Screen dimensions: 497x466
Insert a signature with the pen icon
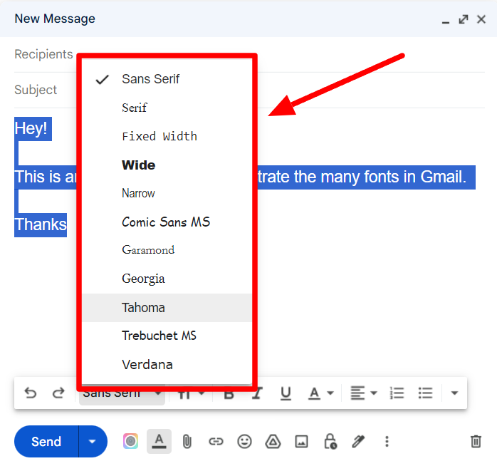[x=358, y=442]
